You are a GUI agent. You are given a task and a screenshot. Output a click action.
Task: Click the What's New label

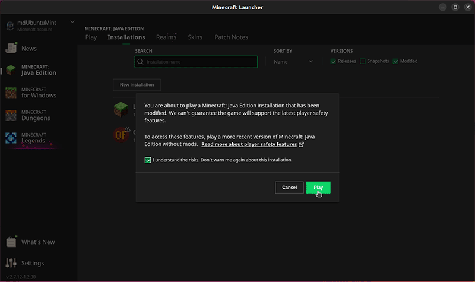click(38, 242)
